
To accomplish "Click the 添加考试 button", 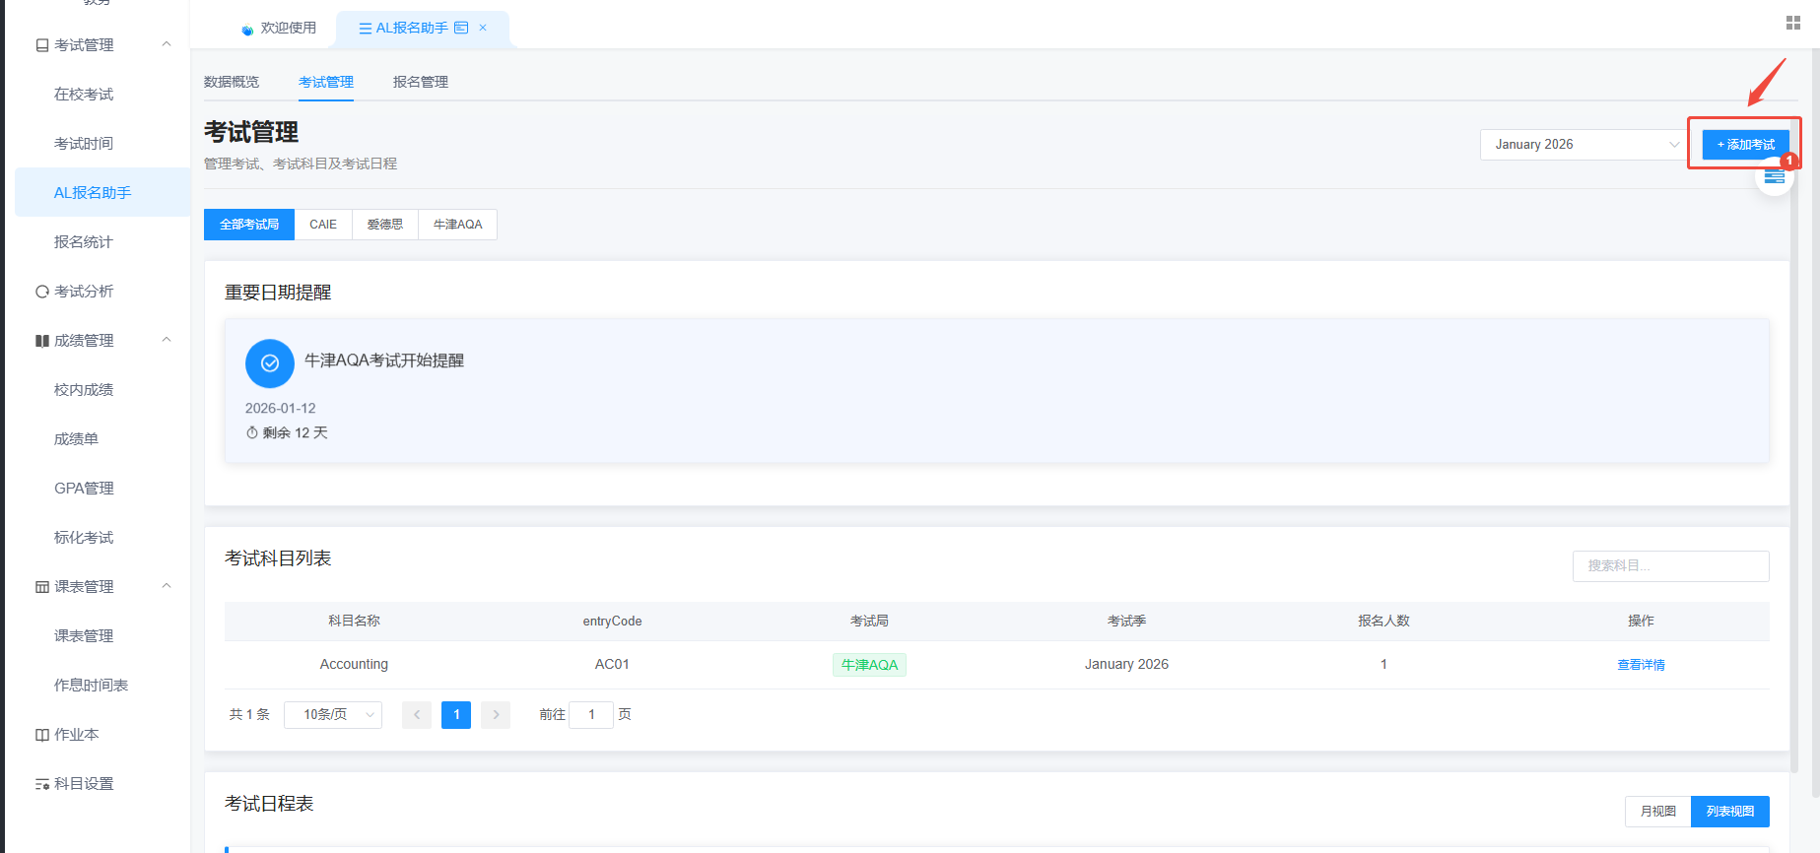I will pos(1745,145).
